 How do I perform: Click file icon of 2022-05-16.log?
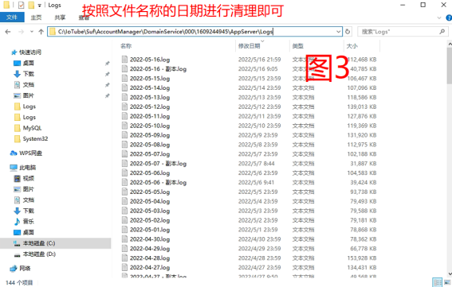(124, 60)
